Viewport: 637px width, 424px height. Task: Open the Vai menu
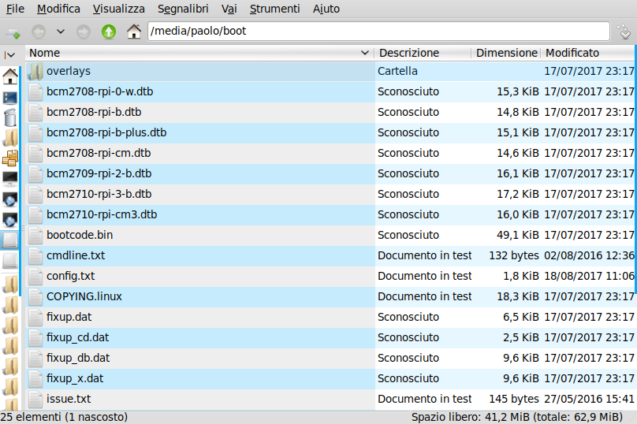229,9
